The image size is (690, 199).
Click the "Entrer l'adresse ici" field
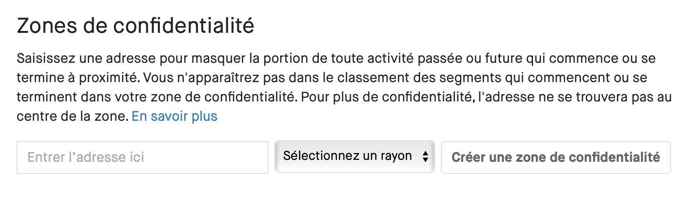[142, 157]
